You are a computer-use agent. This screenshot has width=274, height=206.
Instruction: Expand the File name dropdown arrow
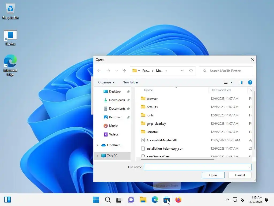point(249,167)
